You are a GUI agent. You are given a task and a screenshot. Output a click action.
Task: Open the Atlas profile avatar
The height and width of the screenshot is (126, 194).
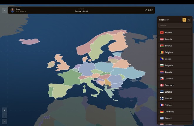[13, 10]
